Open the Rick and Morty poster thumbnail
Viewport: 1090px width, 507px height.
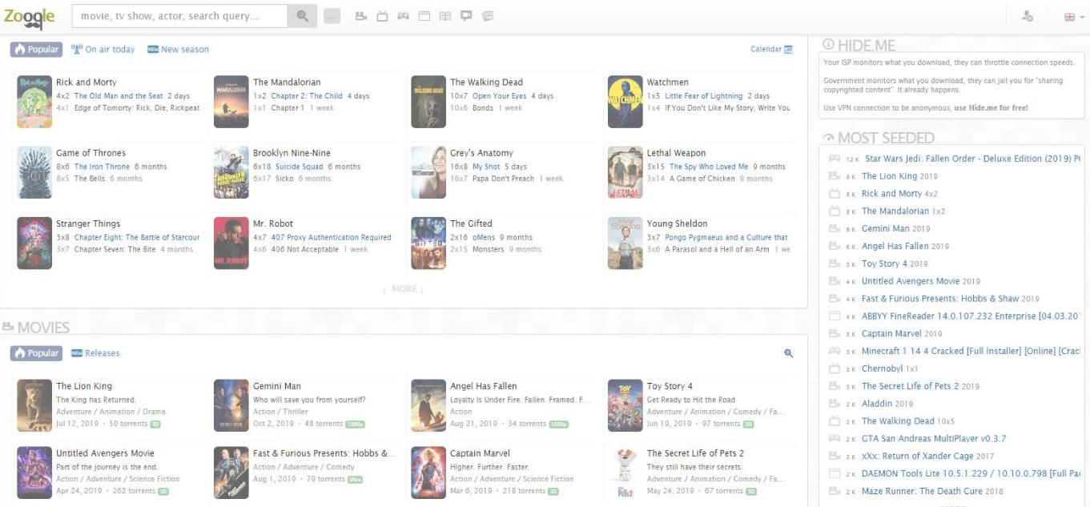tap(34, 102)
